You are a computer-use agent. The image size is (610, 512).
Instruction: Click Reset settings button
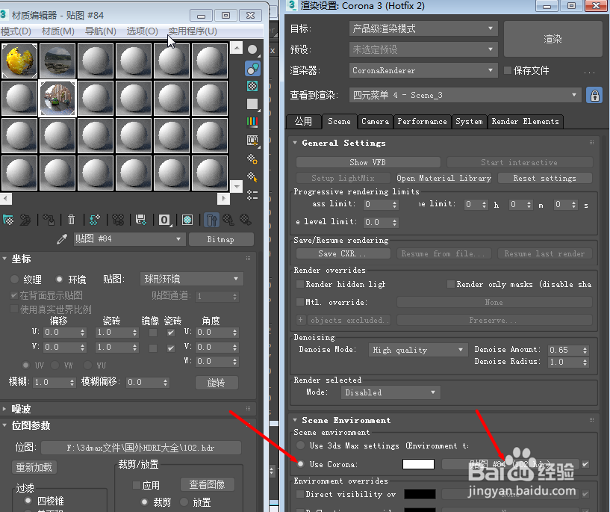(544, 179)
